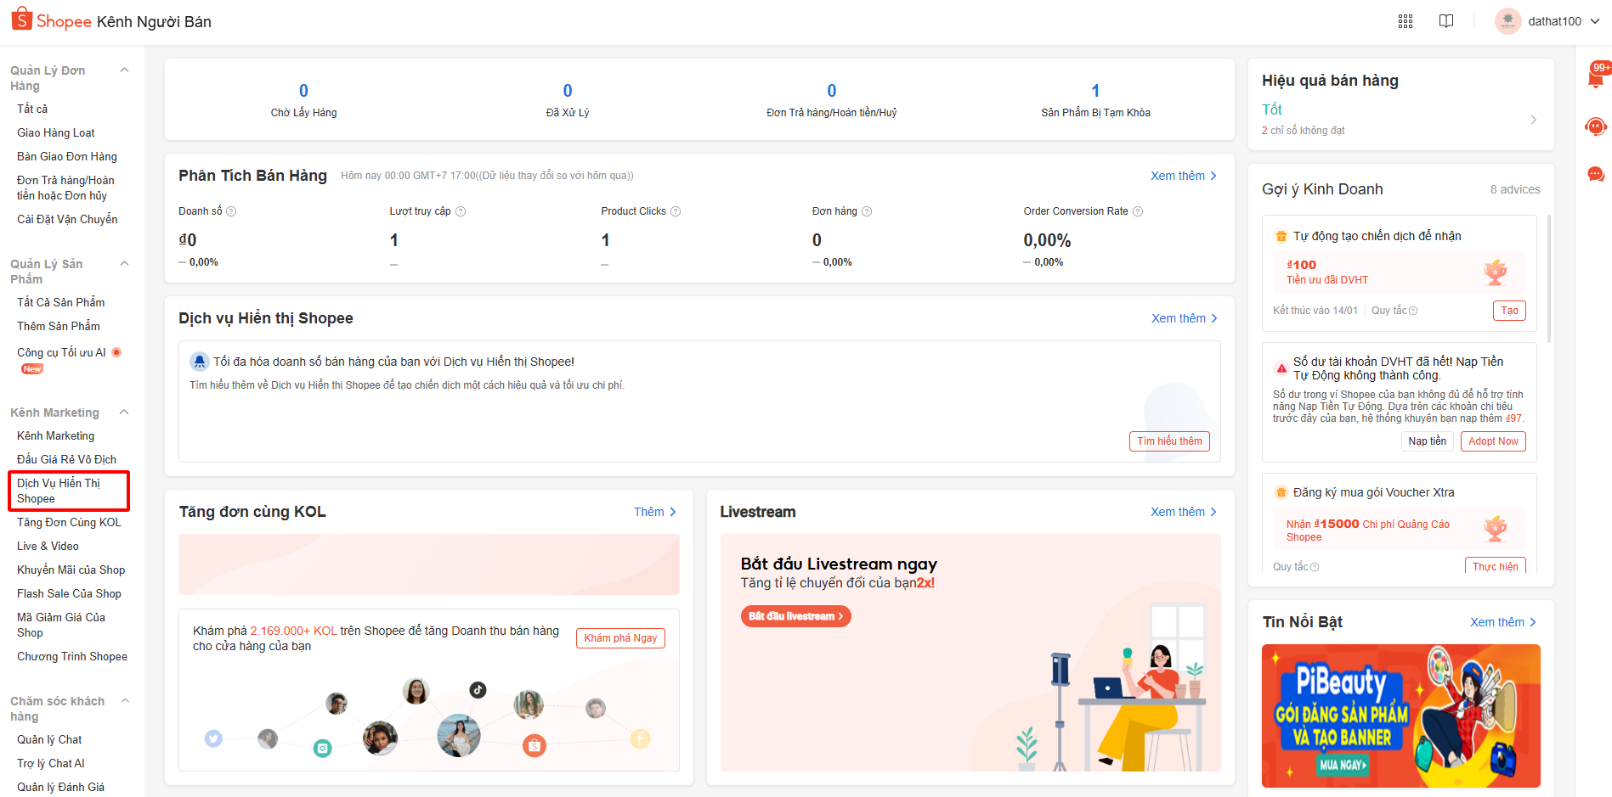1612x797 pixels.
Task: Open Flash Sale Của Shop menu item
Action: coord(69,593)
